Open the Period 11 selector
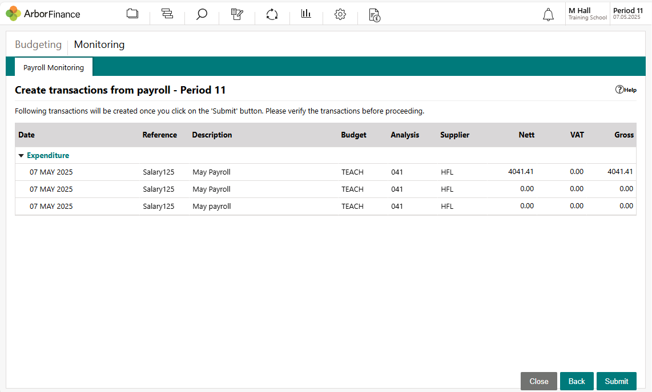 [627, 14]
